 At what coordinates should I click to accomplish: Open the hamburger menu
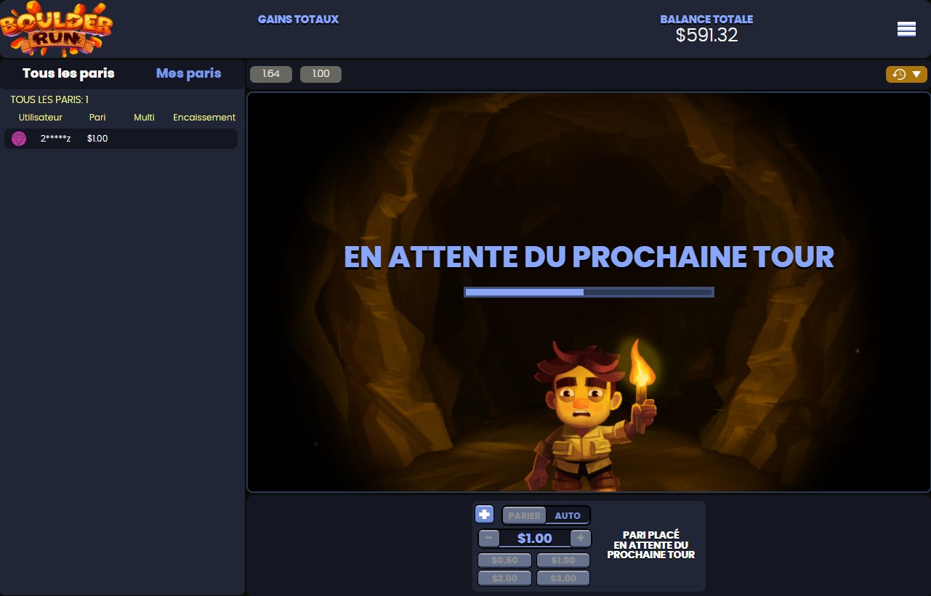[906, 29]
